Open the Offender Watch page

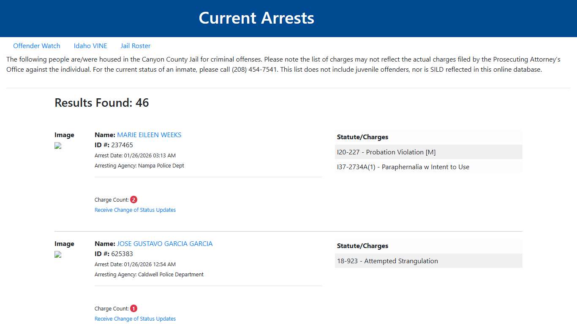point(37,46)
